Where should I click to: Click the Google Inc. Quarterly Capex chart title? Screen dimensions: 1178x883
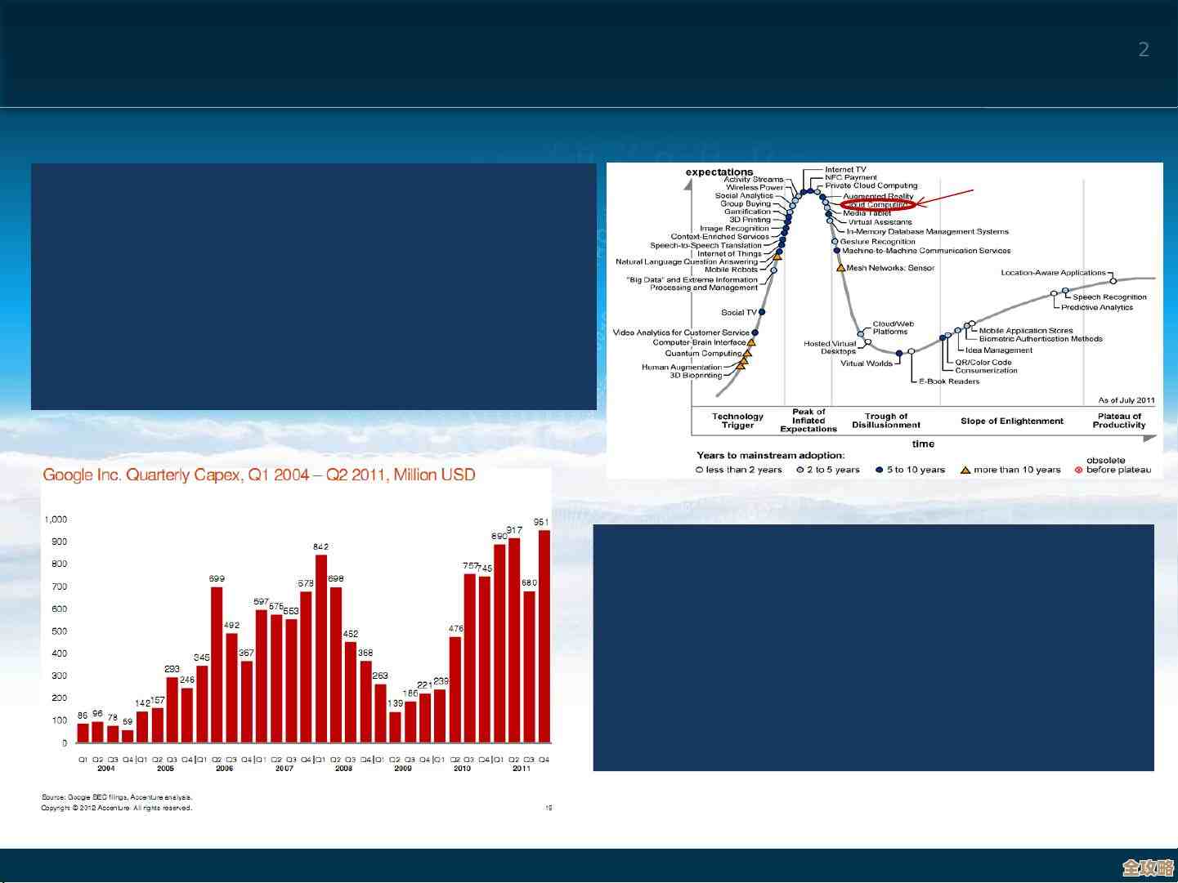(x=258, y=475)
